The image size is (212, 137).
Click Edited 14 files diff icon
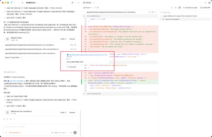(x=7, y=39)
